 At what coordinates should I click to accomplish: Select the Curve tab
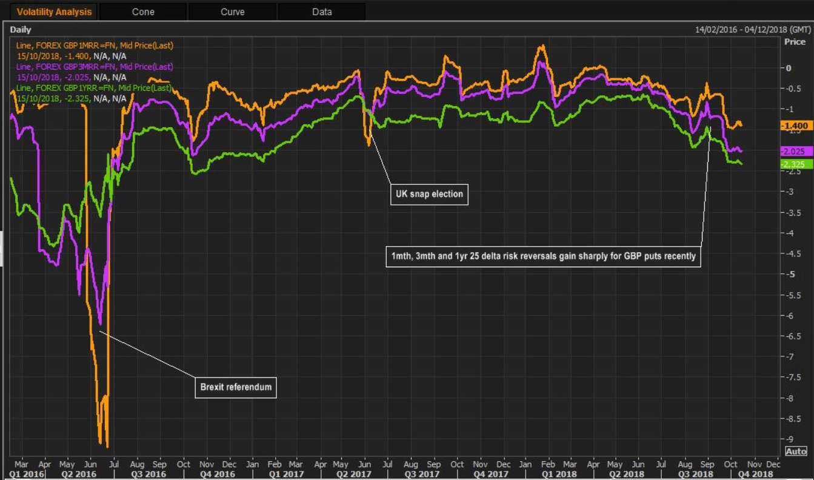pyautogui.click(x=232, y=12)
